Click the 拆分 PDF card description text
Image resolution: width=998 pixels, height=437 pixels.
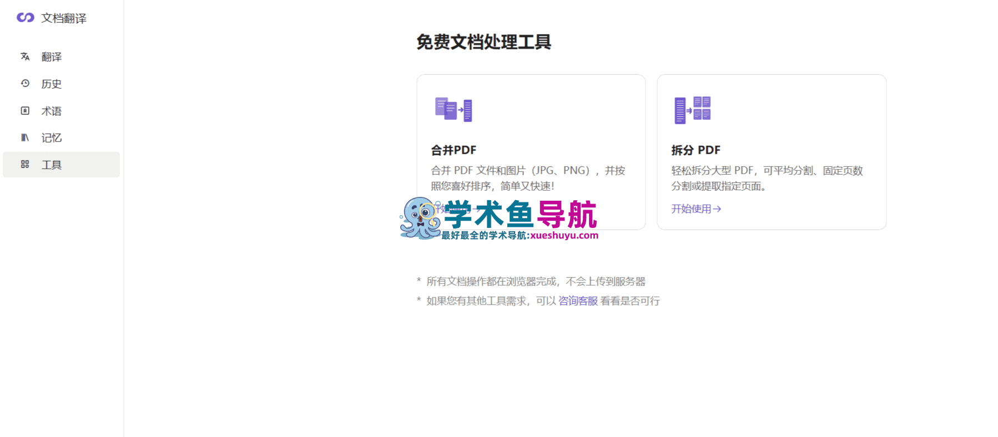pos(767,179)
